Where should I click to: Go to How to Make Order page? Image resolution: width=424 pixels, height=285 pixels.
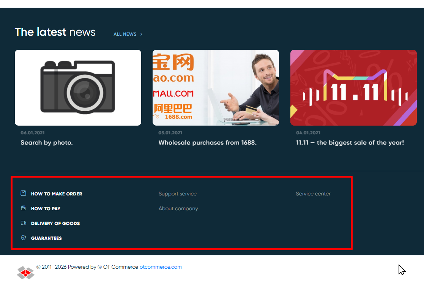57,194
